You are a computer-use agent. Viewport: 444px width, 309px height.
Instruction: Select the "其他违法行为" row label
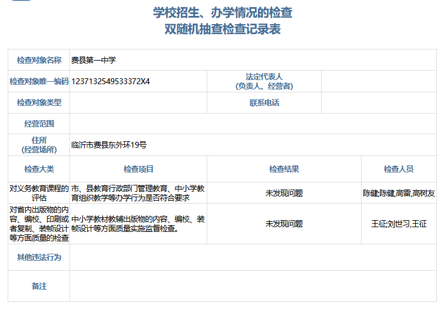(x=39, y=257)
